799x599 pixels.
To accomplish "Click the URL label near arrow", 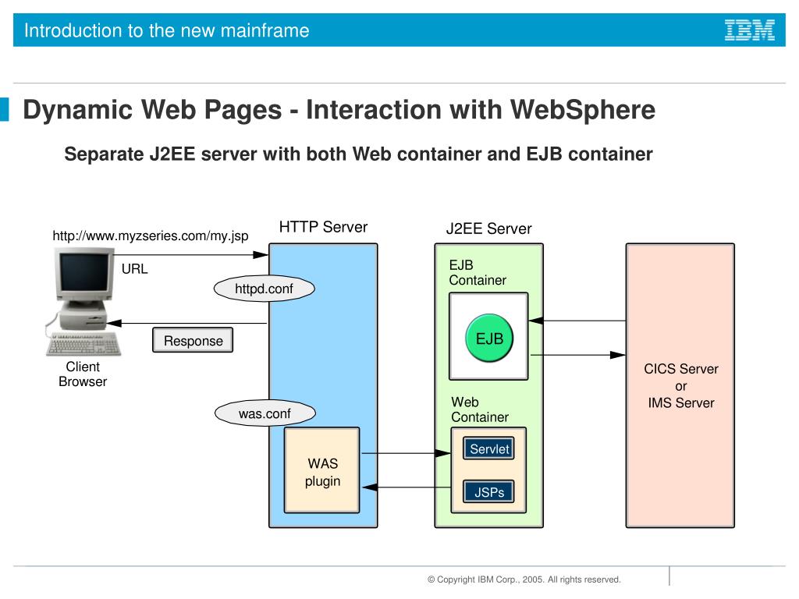I will click(x=134, y=269).
